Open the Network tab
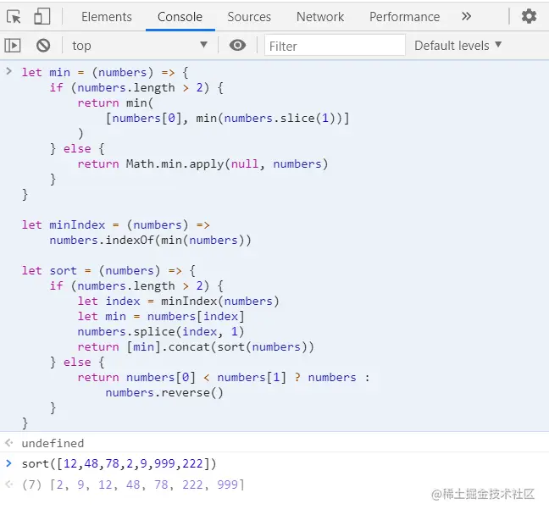 click(320, 17)
